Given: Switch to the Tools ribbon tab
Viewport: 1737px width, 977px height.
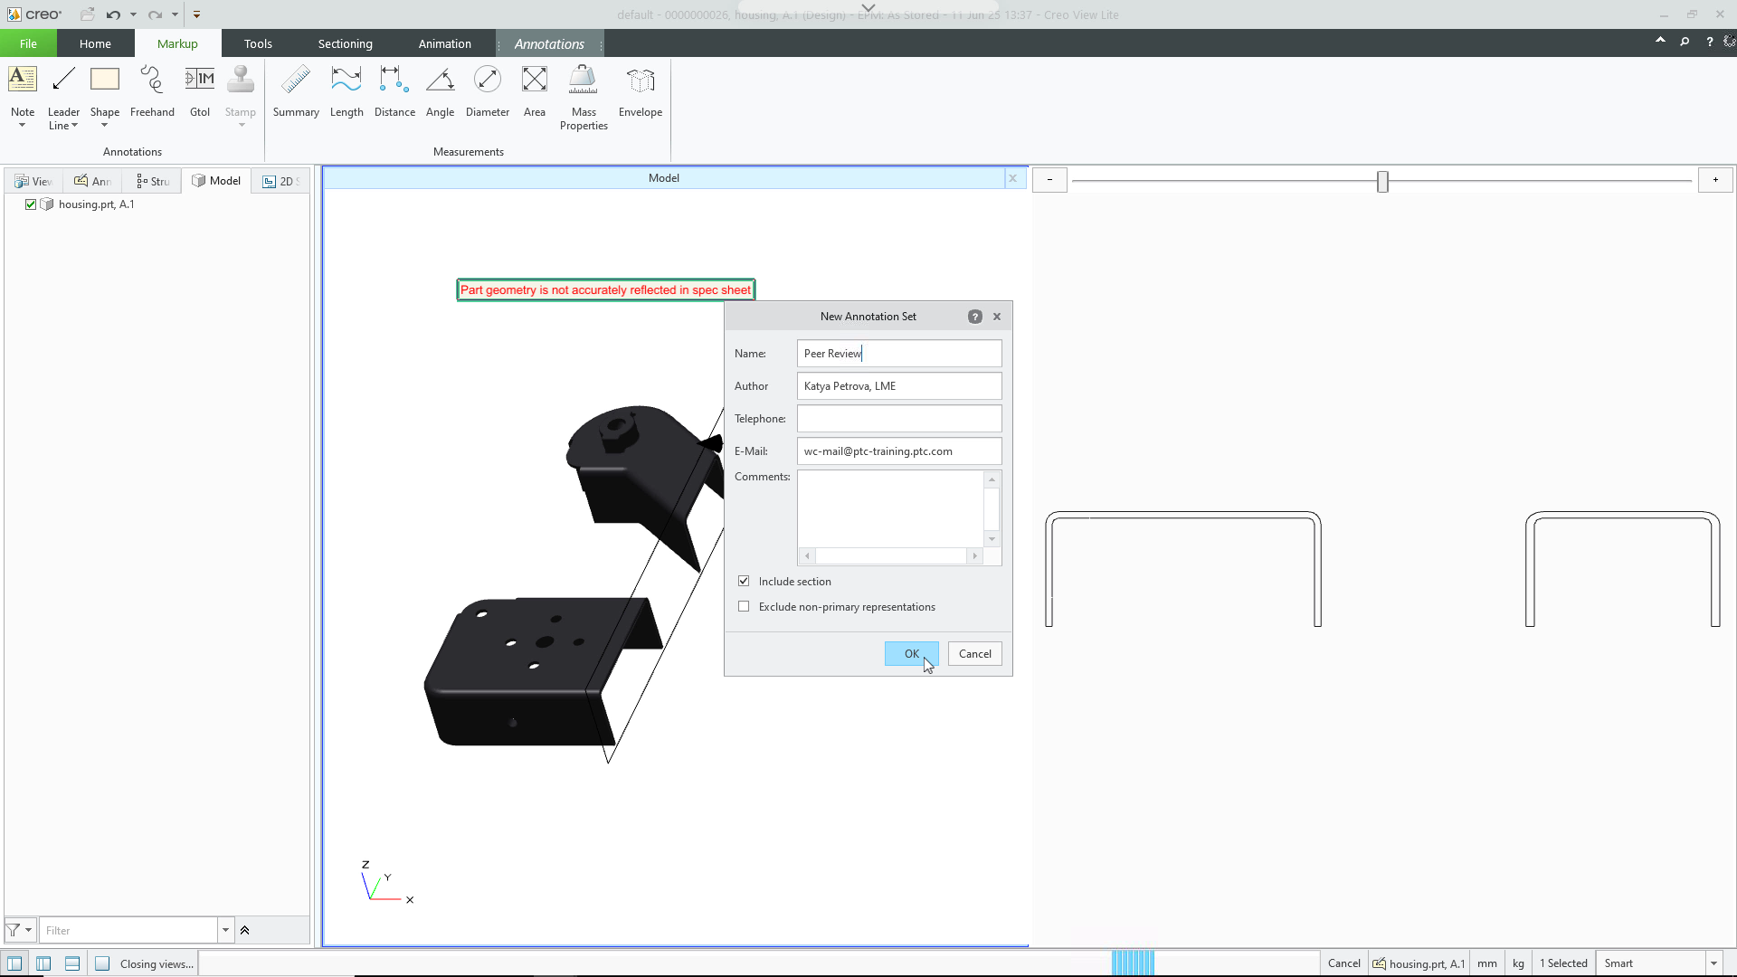Looking at the screenshot, I should pyautogui.click(x=258, y=43).
